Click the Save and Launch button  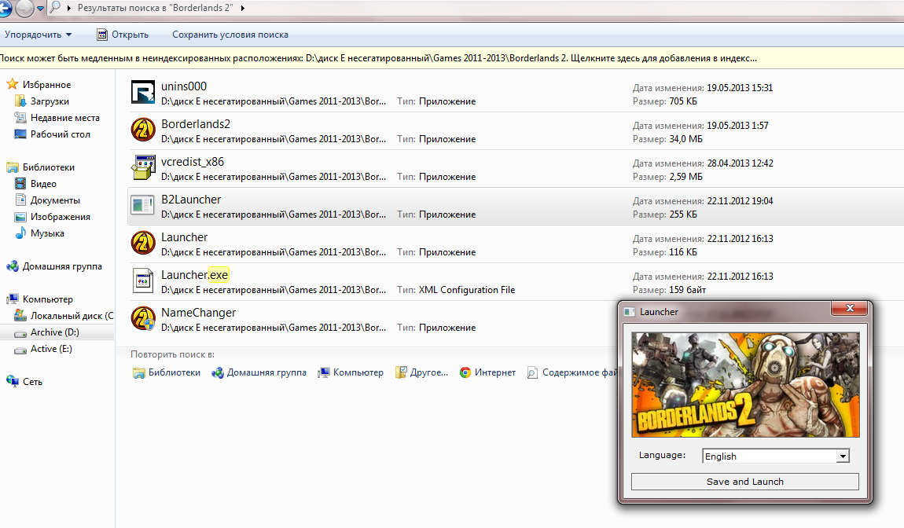point(745,482)
